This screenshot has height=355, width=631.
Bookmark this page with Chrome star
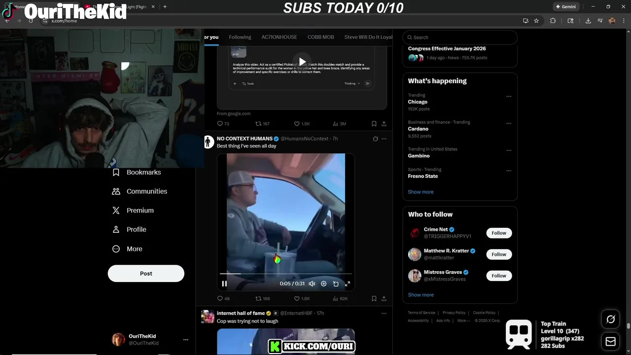[x=536, y=21]
